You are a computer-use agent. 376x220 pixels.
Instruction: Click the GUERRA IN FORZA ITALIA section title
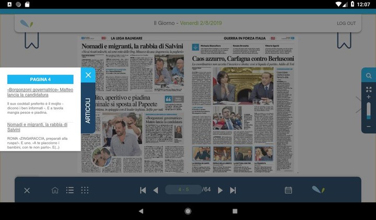click(x=244, y=38)
